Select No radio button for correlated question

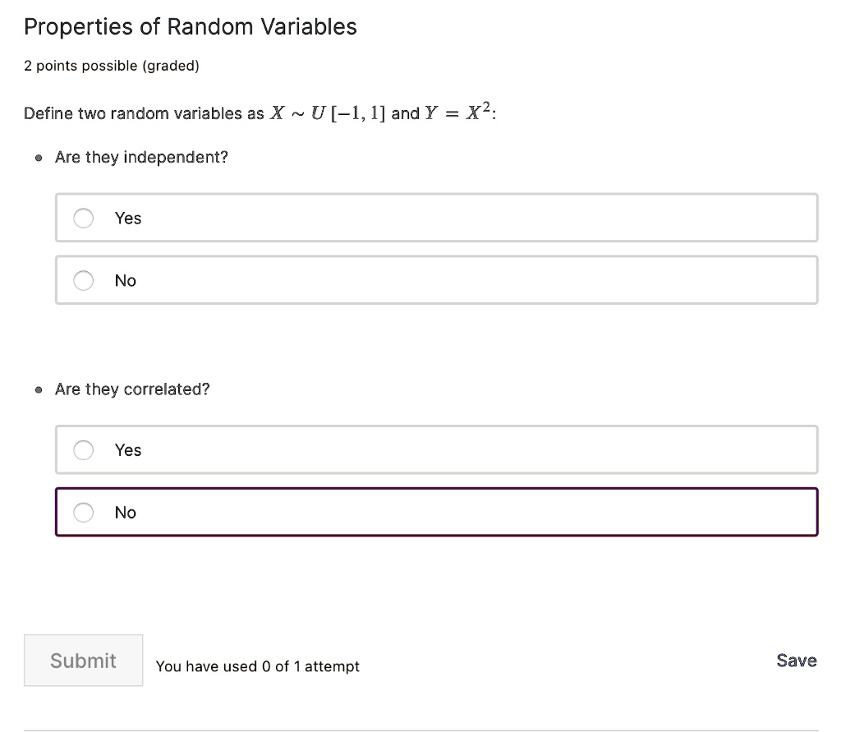coord(83,513)
